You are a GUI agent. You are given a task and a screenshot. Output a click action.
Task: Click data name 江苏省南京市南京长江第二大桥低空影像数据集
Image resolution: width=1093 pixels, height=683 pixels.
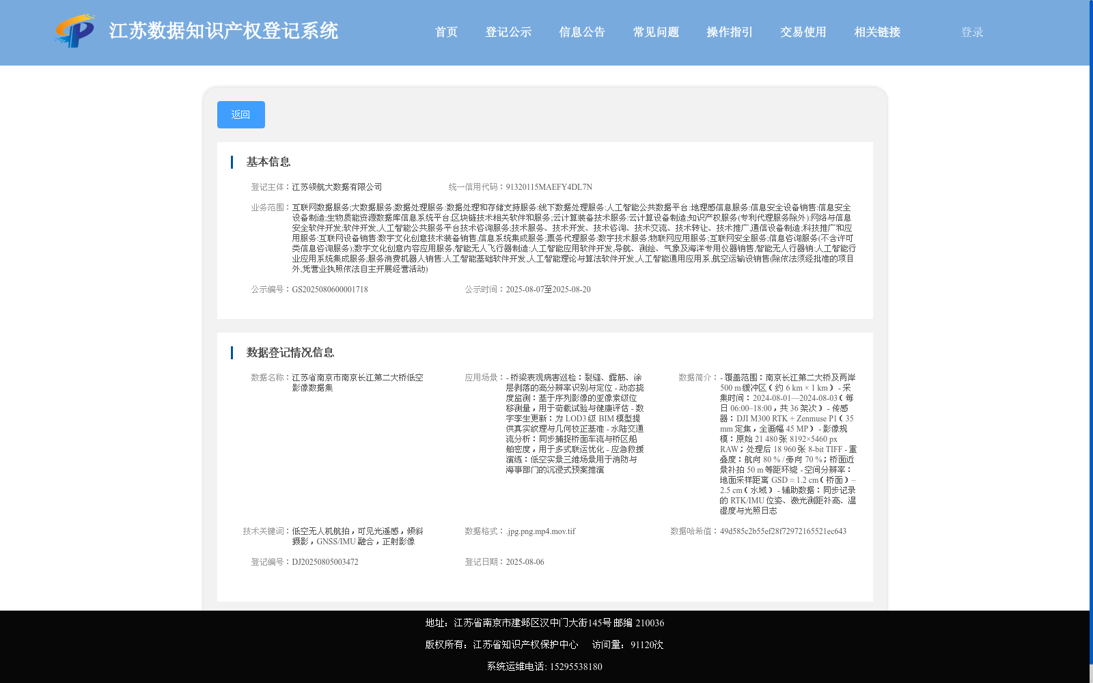coord(358,382)
